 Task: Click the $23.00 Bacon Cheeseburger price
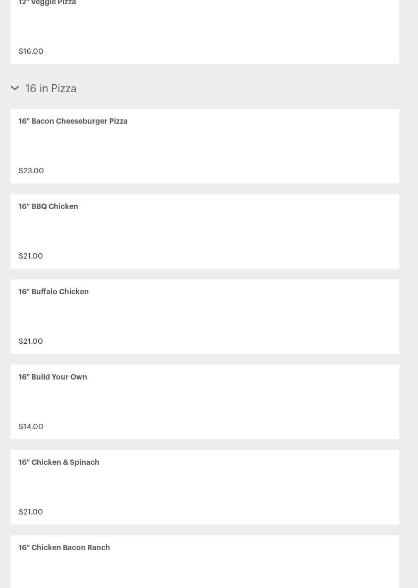[31, 171]
